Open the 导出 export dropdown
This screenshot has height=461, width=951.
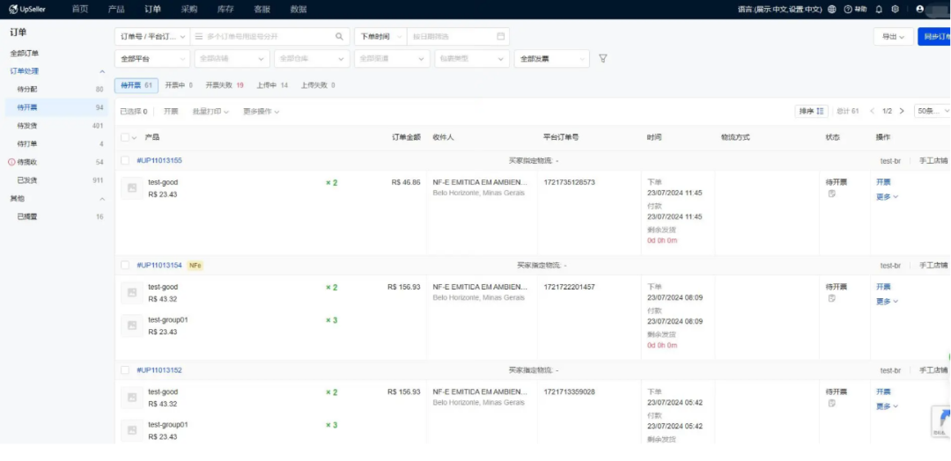(x=894, y=36)
